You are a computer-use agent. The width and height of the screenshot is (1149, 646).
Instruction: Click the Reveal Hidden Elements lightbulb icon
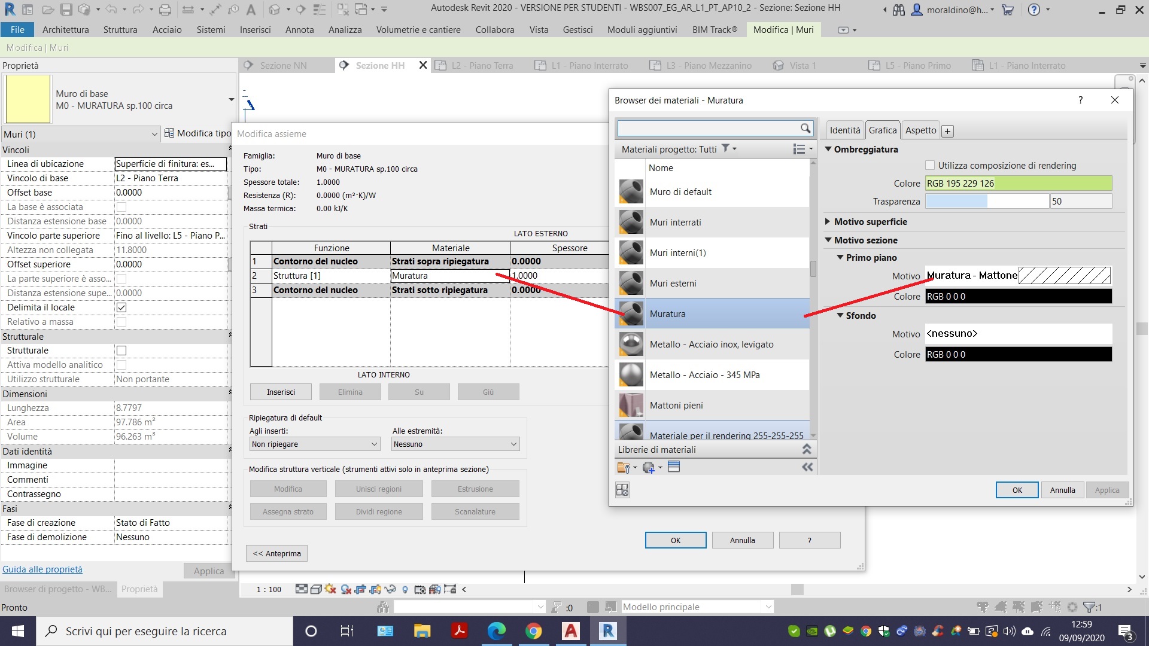[x=405, y=590]
